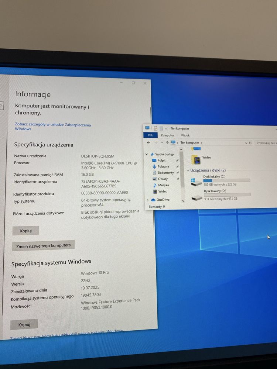The image size is (277, 369).
Task: Select Wideo folder icon in main pane
Action: coord(196,159)
